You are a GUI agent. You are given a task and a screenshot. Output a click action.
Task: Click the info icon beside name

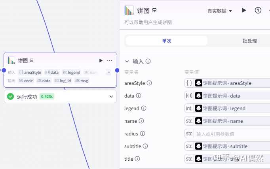141,121
